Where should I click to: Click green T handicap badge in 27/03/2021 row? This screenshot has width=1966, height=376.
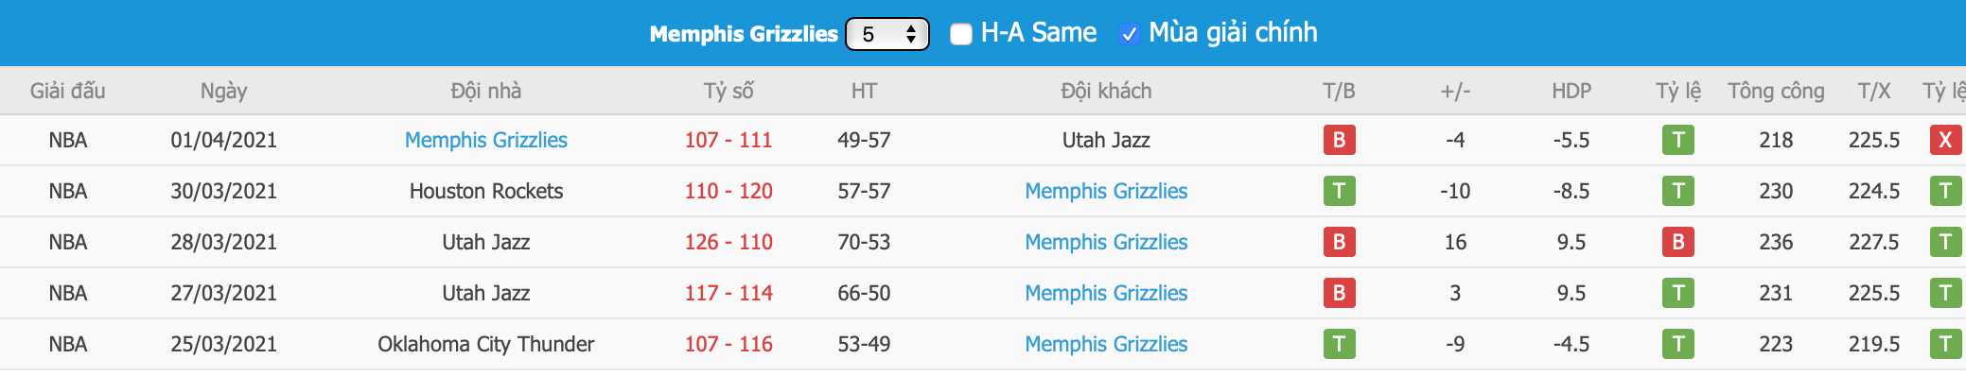point(1678,293)
